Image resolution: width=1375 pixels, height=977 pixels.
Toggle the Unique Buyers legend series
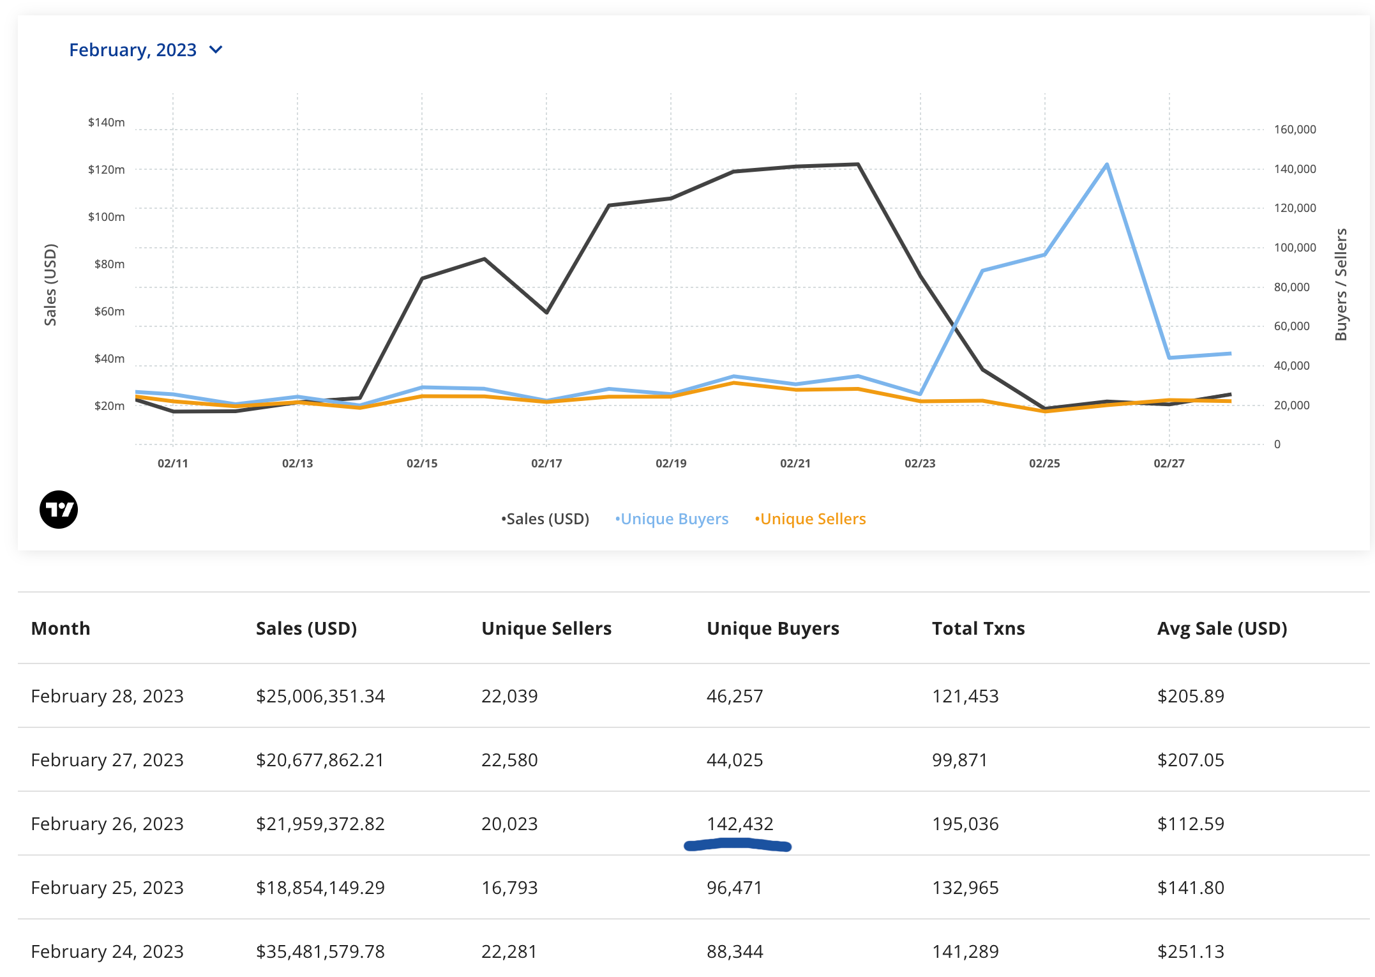(672, 519)
